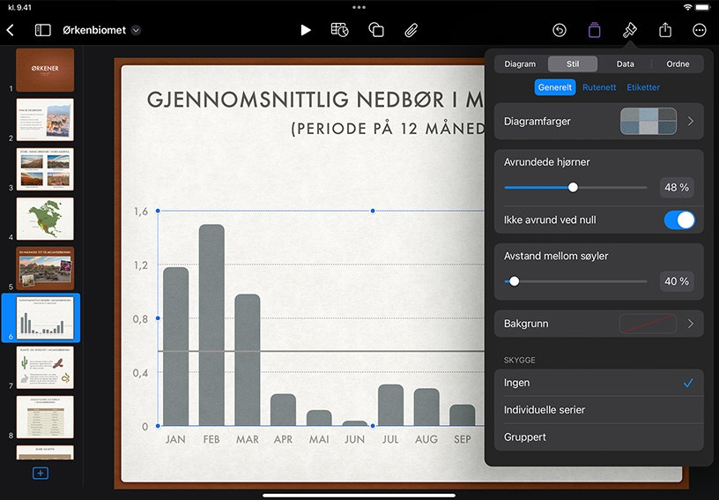Open slide 8 table thumbnail

45,417
